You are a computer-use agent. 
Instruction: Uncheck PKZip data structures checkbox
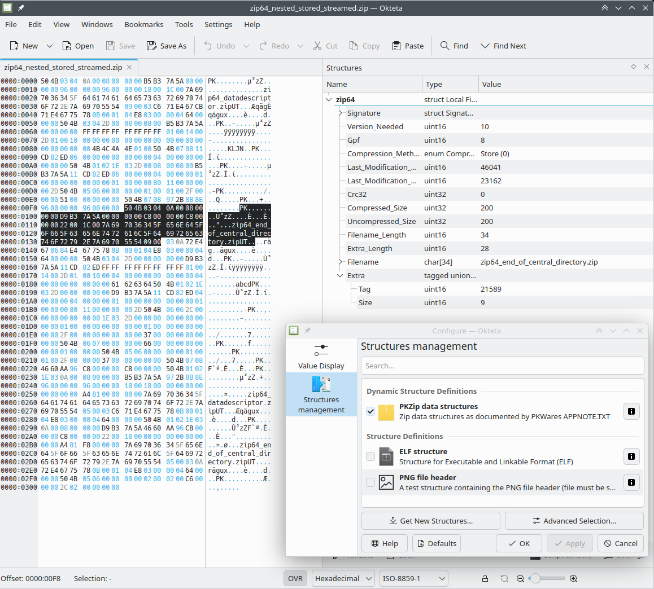coord(370,411)
